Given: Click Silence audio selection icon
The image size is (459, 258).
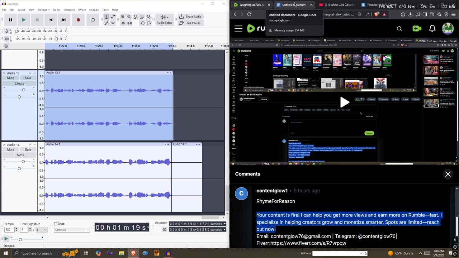Looking at the screenshot, I should pyautogui.click(x=129, y=23).
